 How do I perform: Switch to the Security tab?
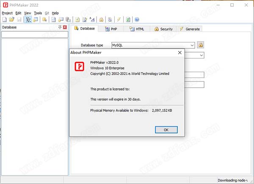click(163, 29)
